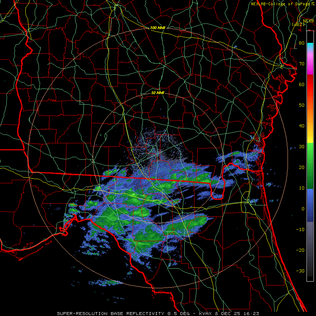This screenshot has width=316, height=316.
Task: Click the 30 value on the dBZ scale
Action: pos(302,146)
